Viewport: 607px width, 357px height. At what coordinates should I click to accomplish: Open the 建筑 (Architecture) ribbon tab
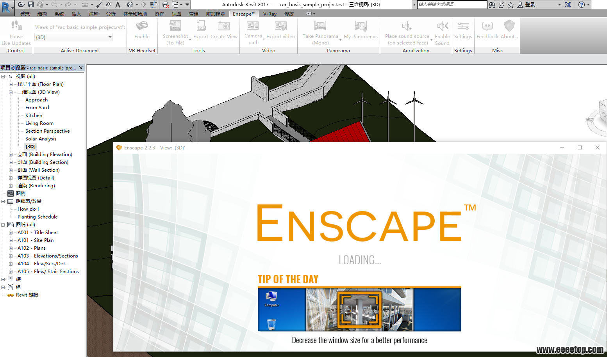pos(25,14)
